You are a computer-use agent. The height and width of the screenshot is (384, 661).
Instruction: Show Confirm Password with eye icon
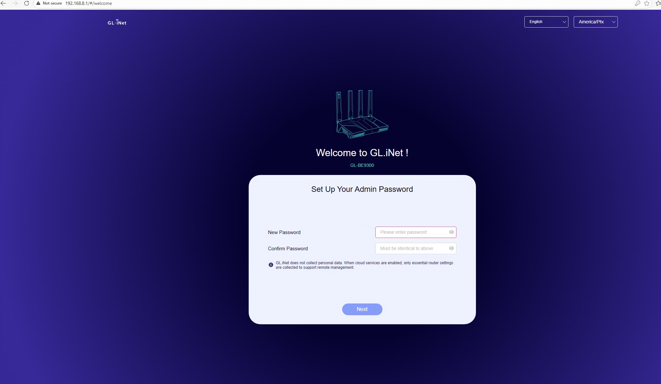click(451, 248)
